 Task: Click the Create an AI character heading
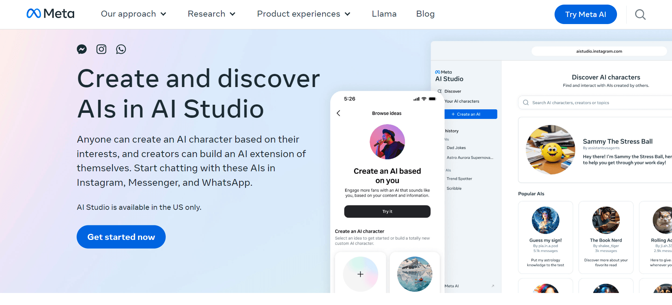pos(359,231)
